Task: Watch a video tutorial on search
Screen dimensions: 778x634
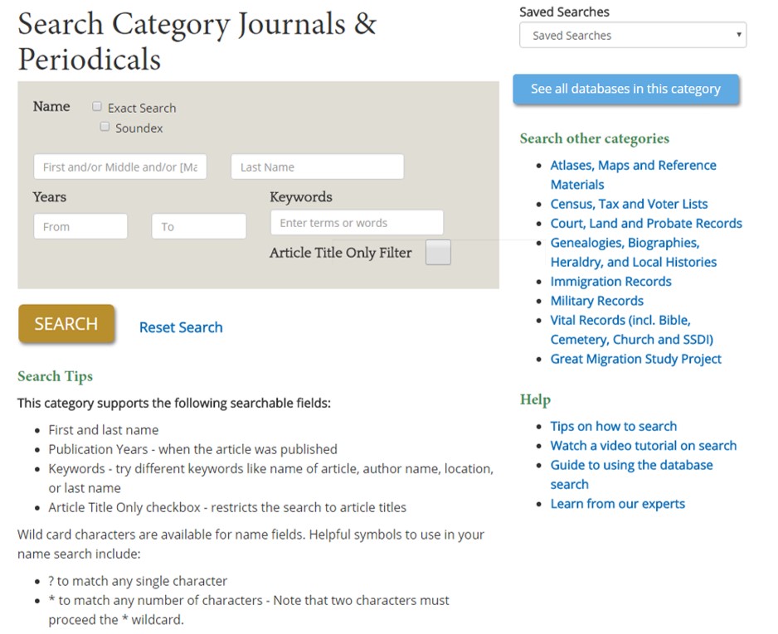Action: (x=643, y=445)
